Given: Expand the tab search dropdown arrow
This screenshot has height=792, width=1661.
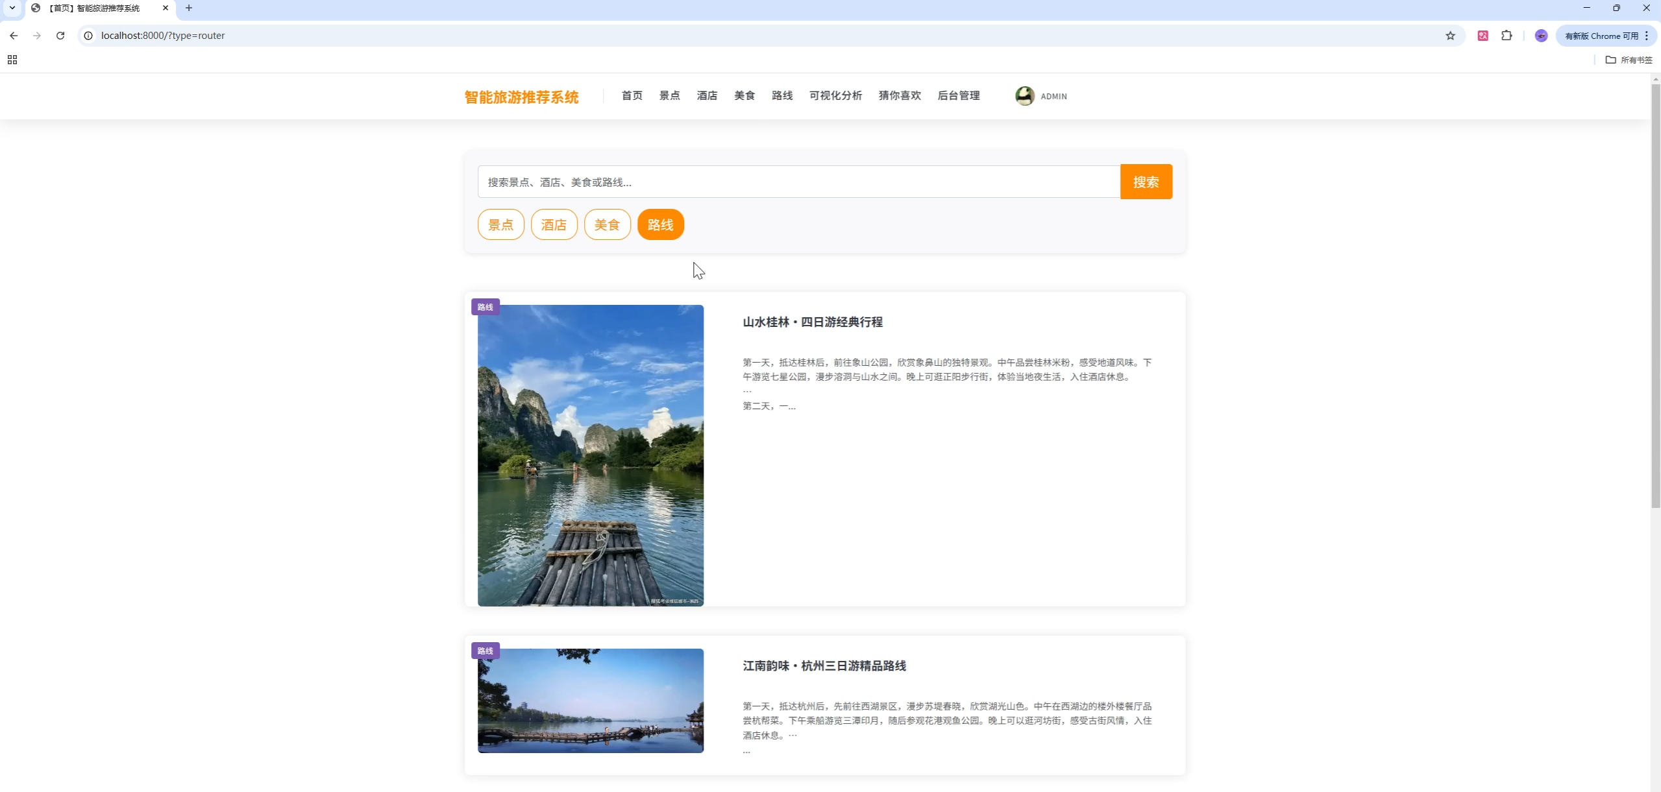Looking at the screenshot, I should pyautogui.click(x=12, y=8).
